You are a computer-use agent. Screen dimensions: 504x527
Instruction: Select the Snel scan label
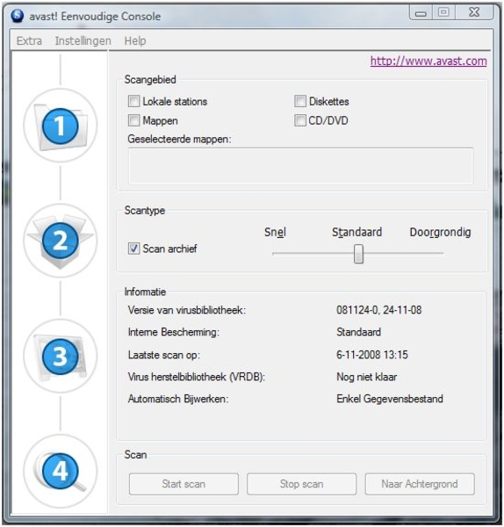pyautogui.click(x=275, y=232)
